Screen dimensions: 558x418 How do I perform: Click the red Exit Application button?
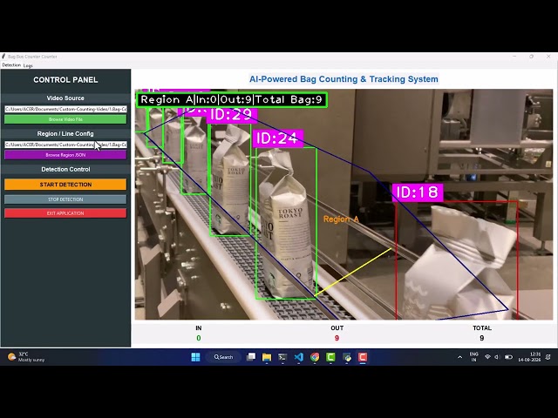coord(65,213)
